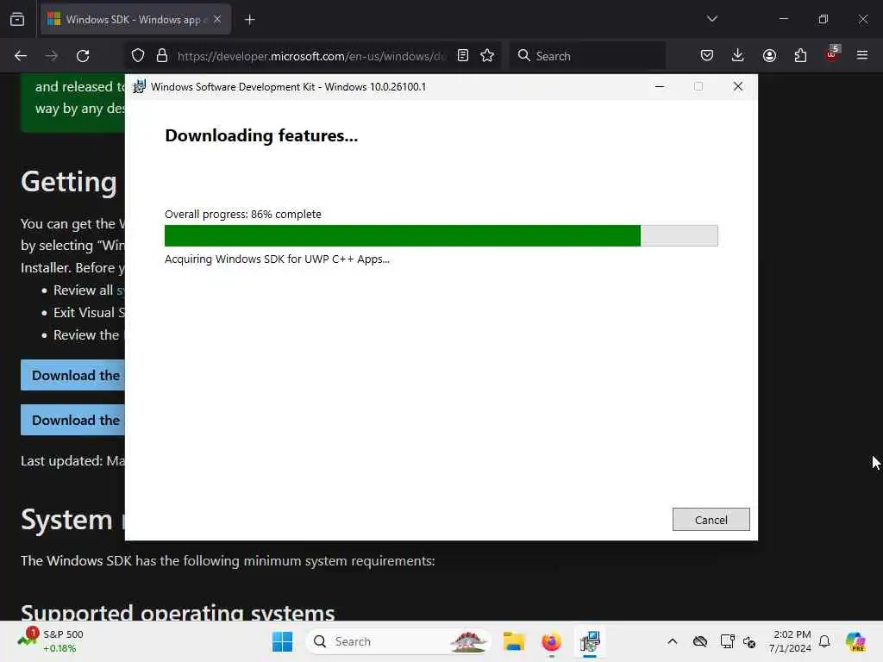Close the SDK installer dialog
The width and height of the screenshot is (883, 662).
[x=738, y=86]
